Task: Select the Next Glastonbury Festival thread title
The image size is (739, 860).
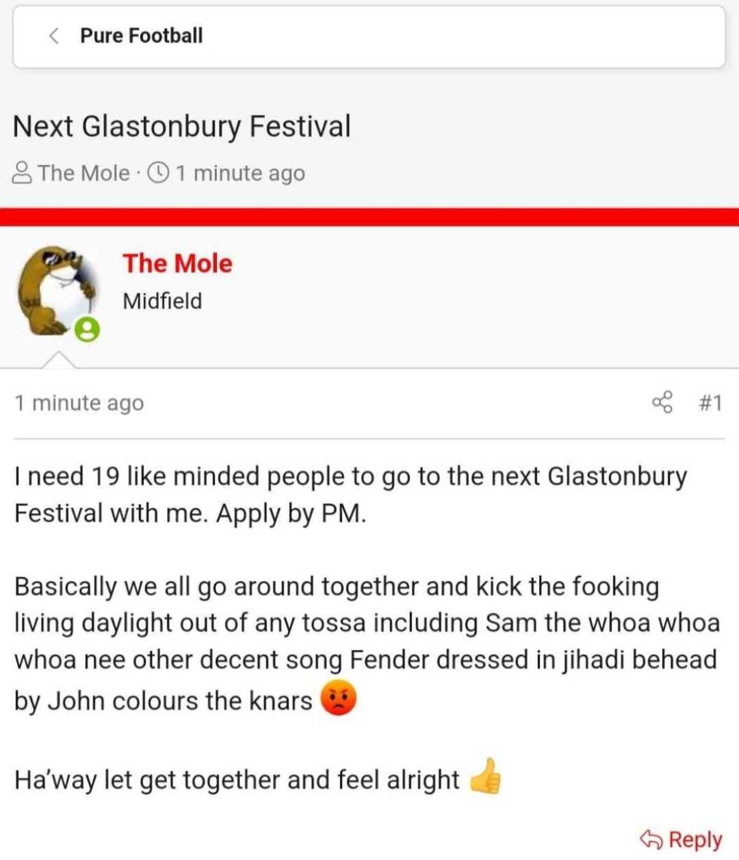Action: (x=182, y=127)
